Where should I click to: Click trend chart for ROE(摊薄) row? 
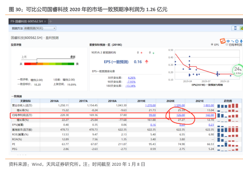228,135
